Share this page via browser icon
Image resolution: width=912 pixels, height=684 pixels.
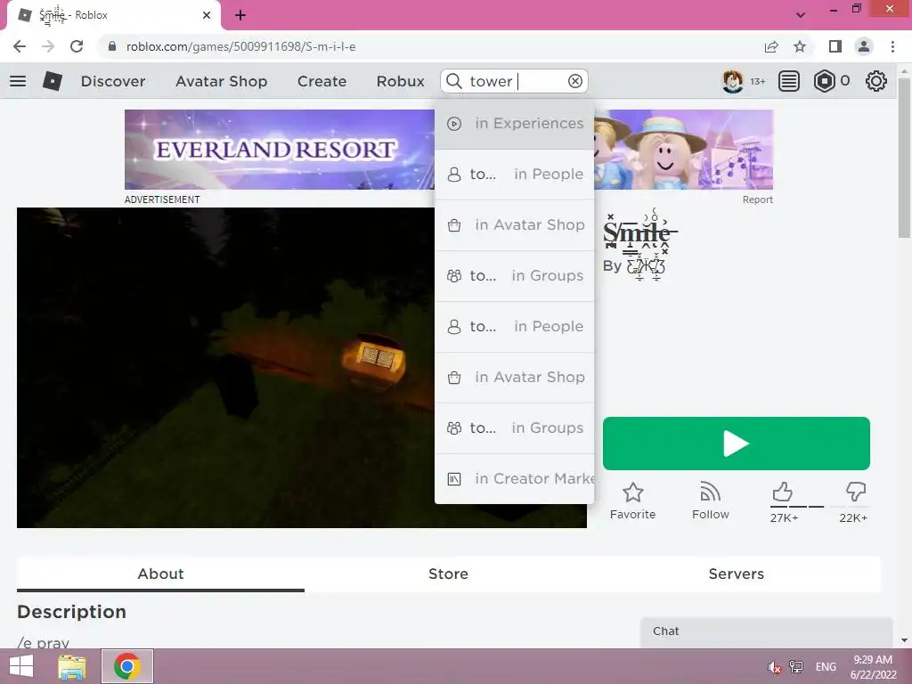click(x=771, y=46)
